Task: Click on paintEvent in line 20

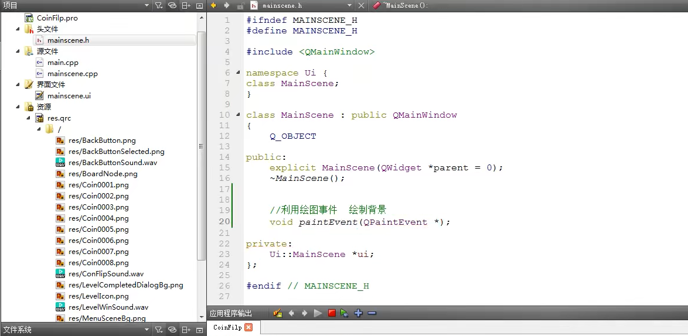Action: tap(328, 222)
